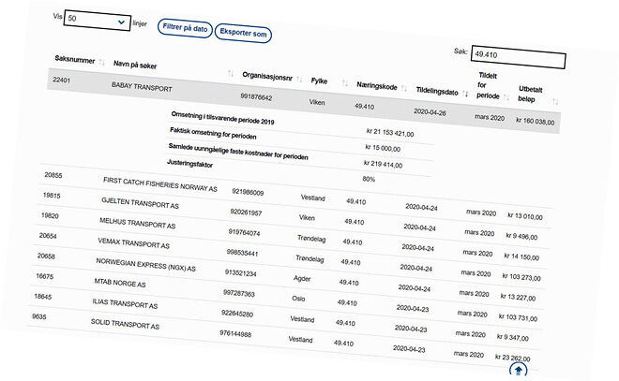Viewport: 619px width, 381px height.
Task: Click the Omsetning i tilsvarende periode 2019 label
Action: (222, 118)
